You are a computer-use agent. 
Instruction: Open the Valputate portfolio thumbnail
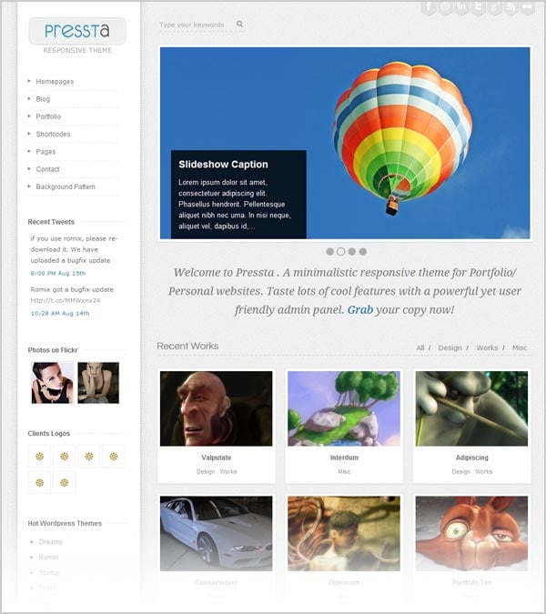(x=217, y=408)
